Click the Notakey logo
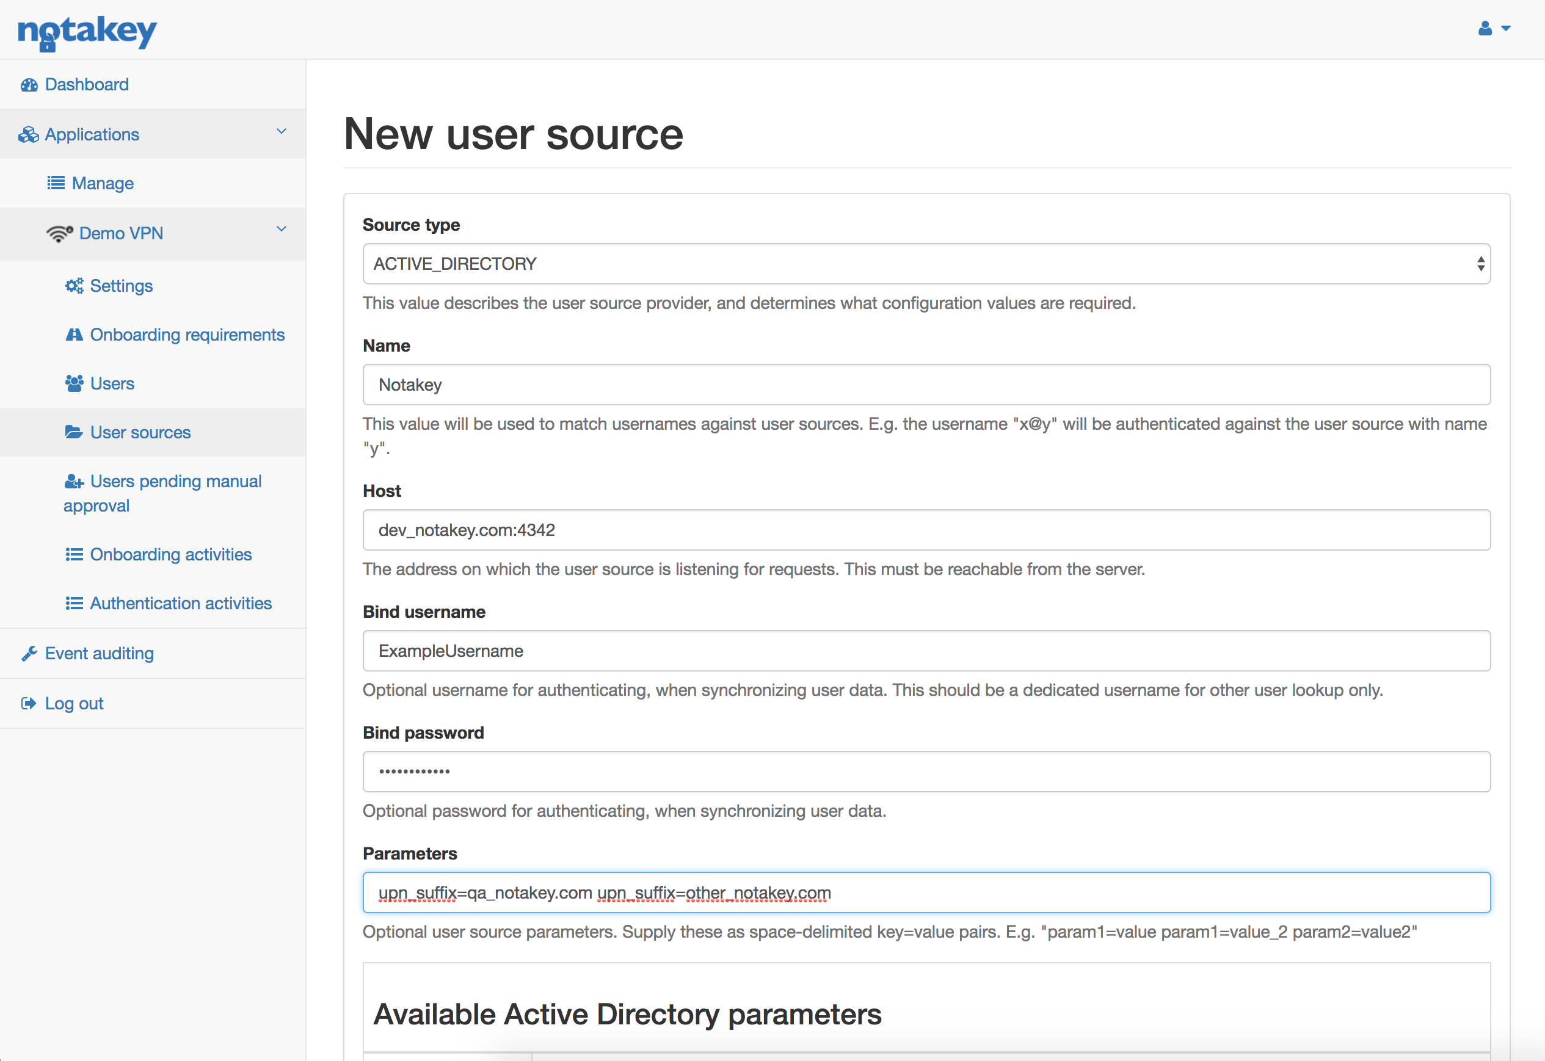Screen dimensions: 1545x1061 pyautogui.click(x=87, y=31)
